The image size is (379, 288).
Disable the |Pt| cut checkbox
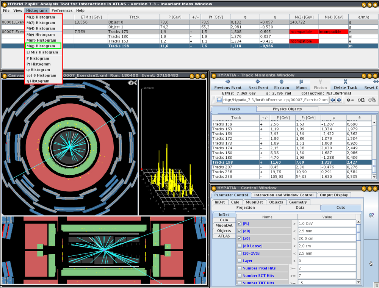239,224
